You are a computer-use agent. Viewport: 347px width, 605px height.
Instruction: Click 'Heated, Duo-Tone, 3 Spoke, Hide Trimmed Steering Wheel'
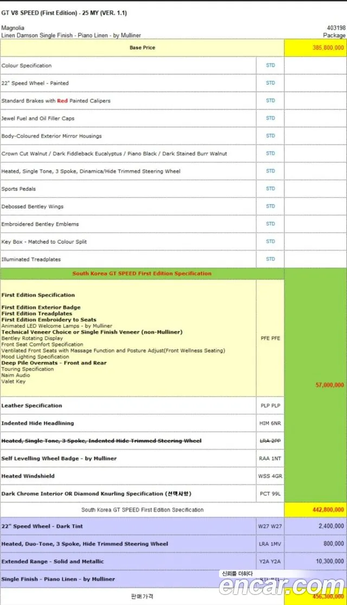click(x=85, y=544)
